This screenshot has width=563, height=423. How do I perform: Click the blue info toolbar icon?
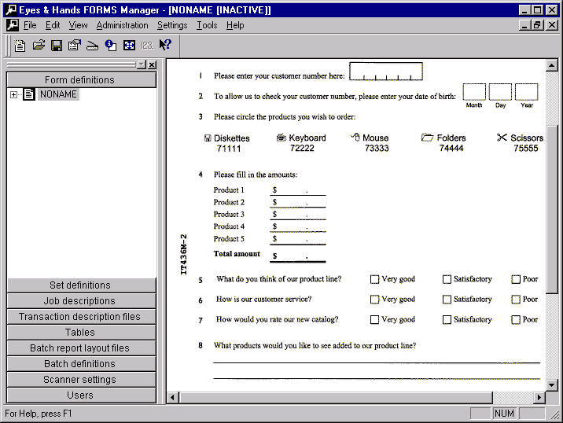coord(111,46)
